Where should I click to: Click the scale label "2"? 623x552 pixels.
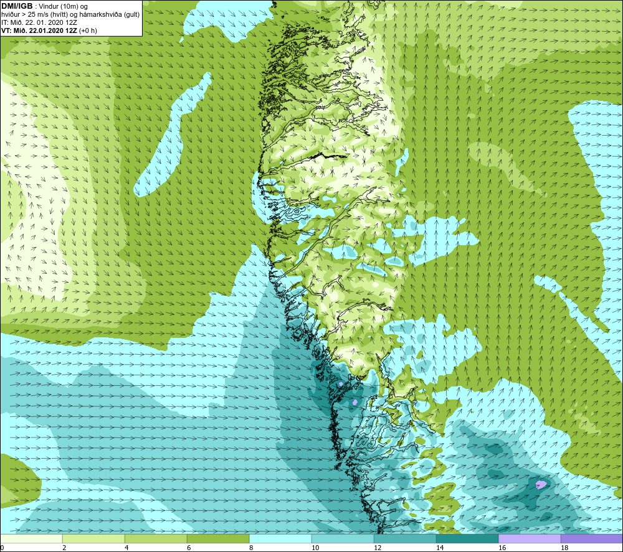coord(64,548)
